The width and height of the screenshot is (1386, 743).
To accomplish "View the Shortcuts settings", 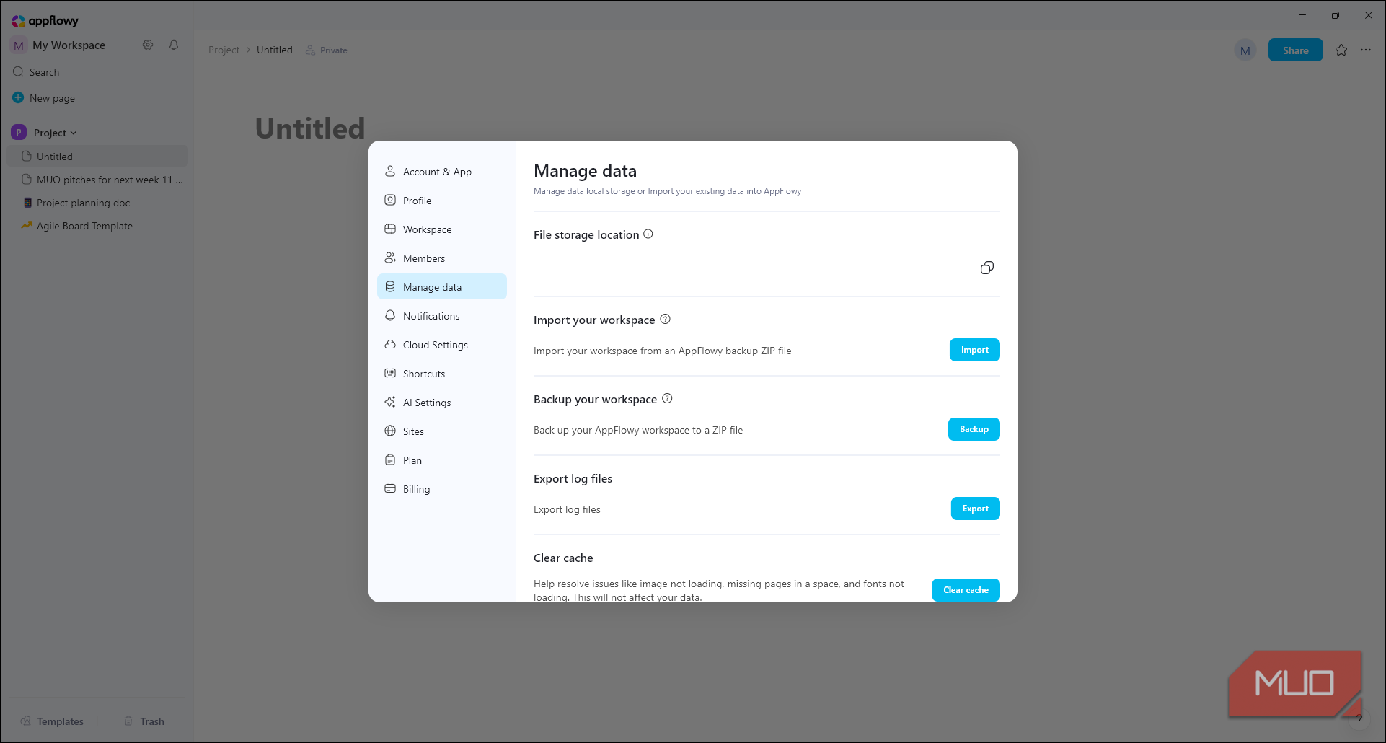I will click(x=442, y=374).
